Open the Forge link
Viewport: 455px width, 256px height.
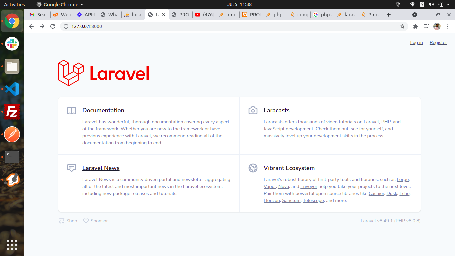coord(403,179)
